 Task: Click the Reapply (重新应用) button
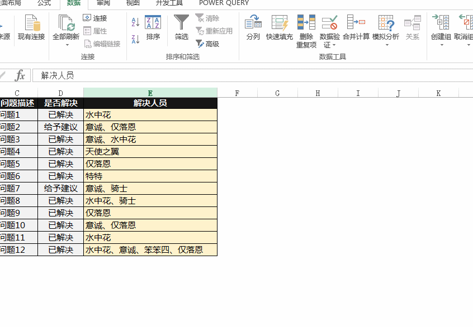(214, 31)
